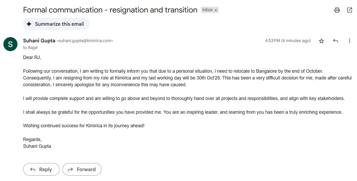Click the "Dear RJ," greeting line

pyautogui.click(x=32, y=57)
